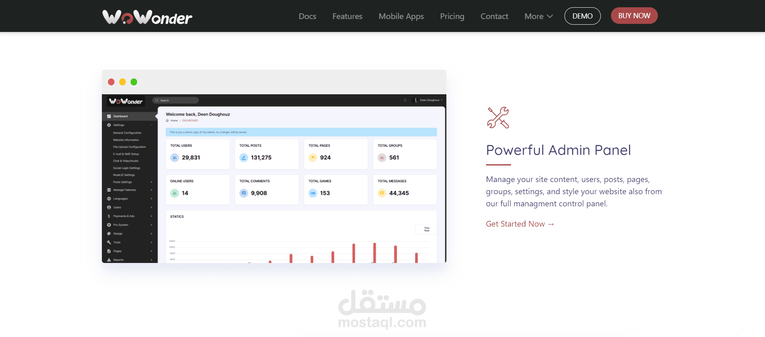This screenshot has height=337, width=765.
Task: Click the Powerful Admin Panel heading
Action: click(x=558, y=150)
